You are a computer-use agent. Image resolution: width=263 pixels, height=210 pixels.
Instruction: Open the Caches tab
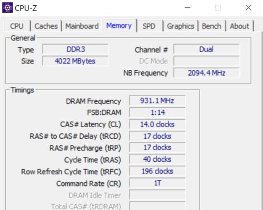(46, 26)
